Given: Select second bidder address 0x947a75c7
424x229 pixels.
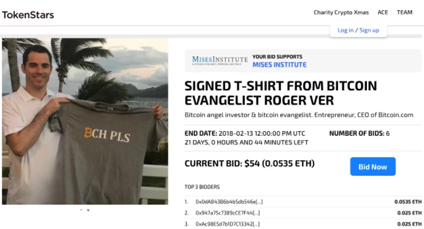Looking at the screenshot, I should click(x=228, y=213).
